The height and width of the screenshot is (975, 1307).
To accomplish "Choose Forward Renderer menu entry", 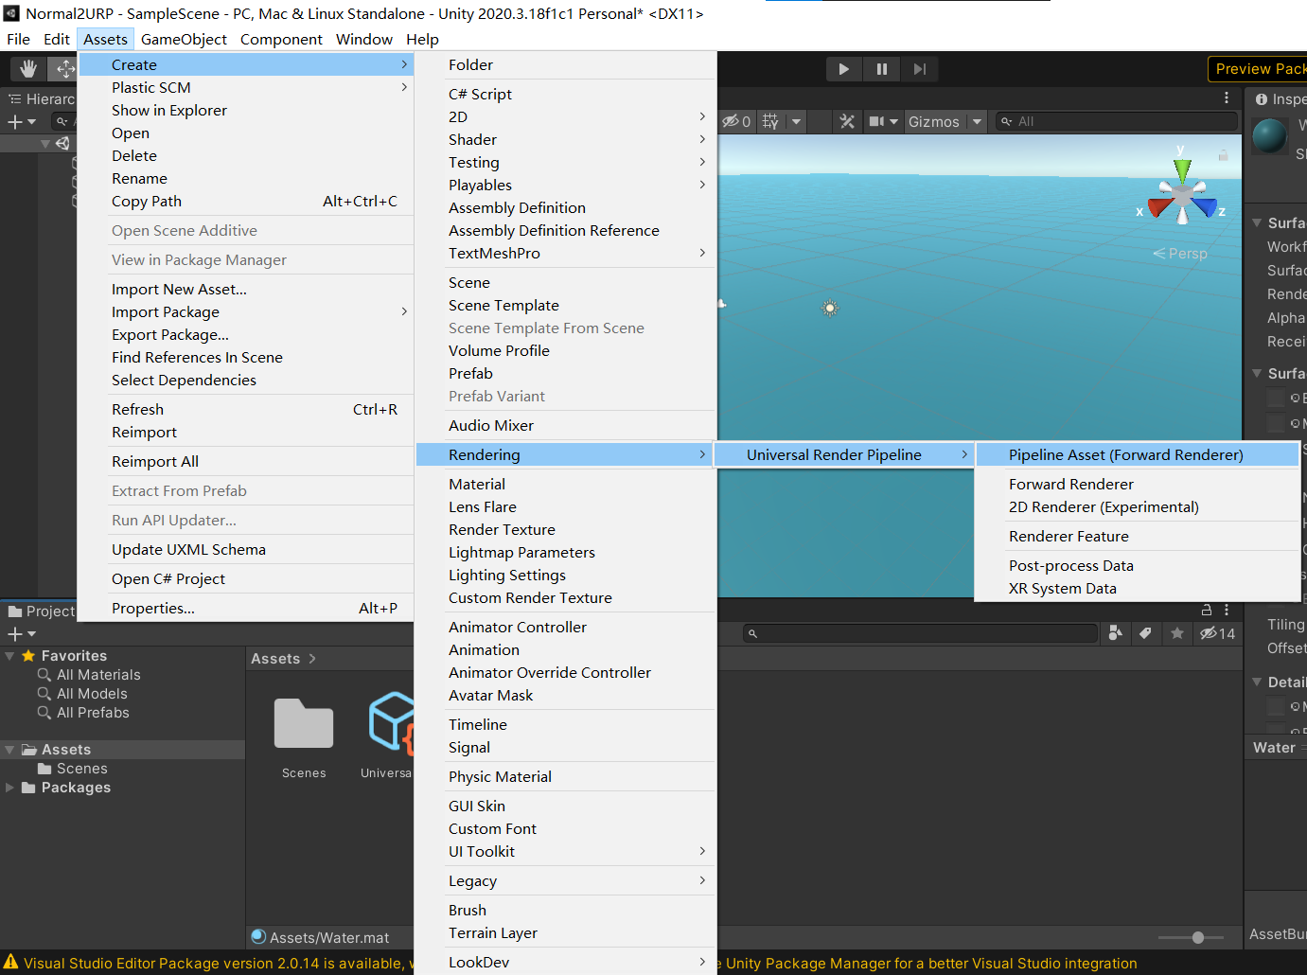I will [x=1137, y=484].
